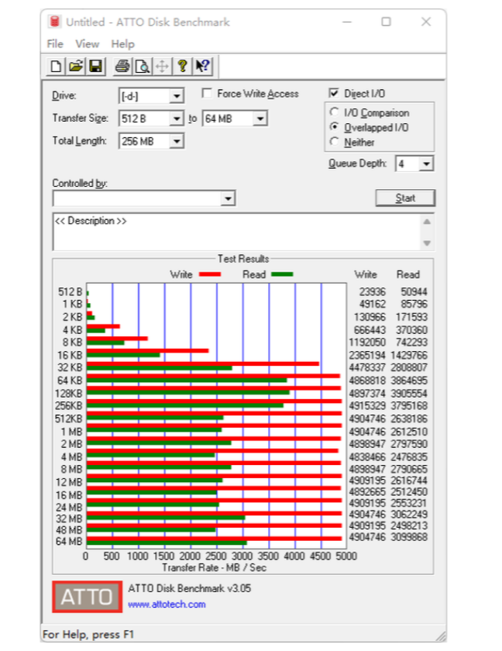
Task: Close the ATTO Disk Benchmark window
Action: [x=426, y=22]
